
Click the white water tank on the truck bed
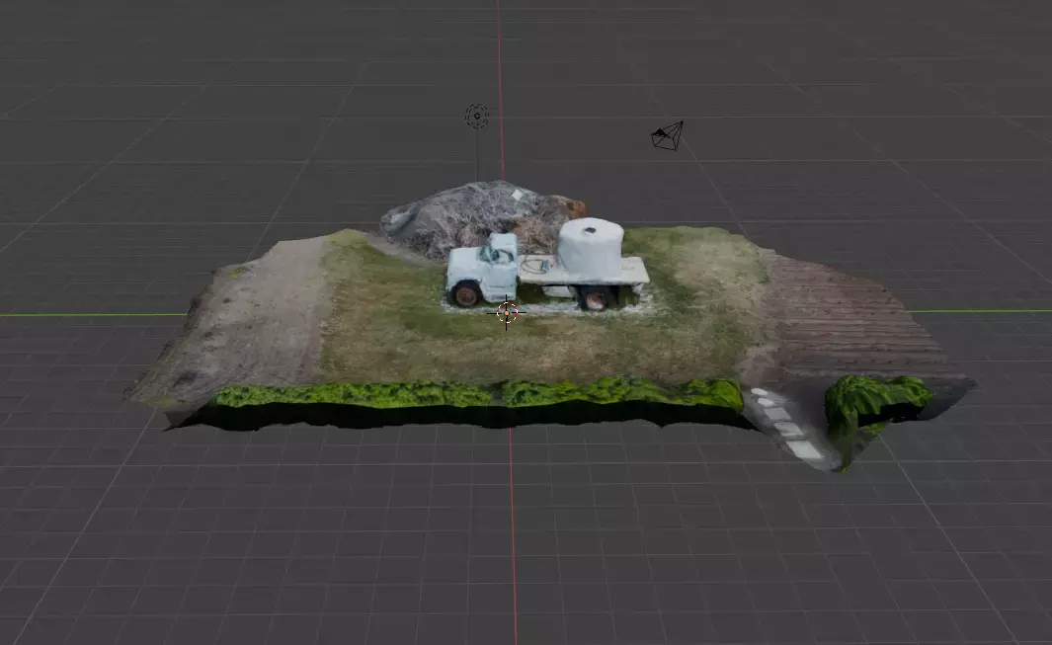pos(591,249)
